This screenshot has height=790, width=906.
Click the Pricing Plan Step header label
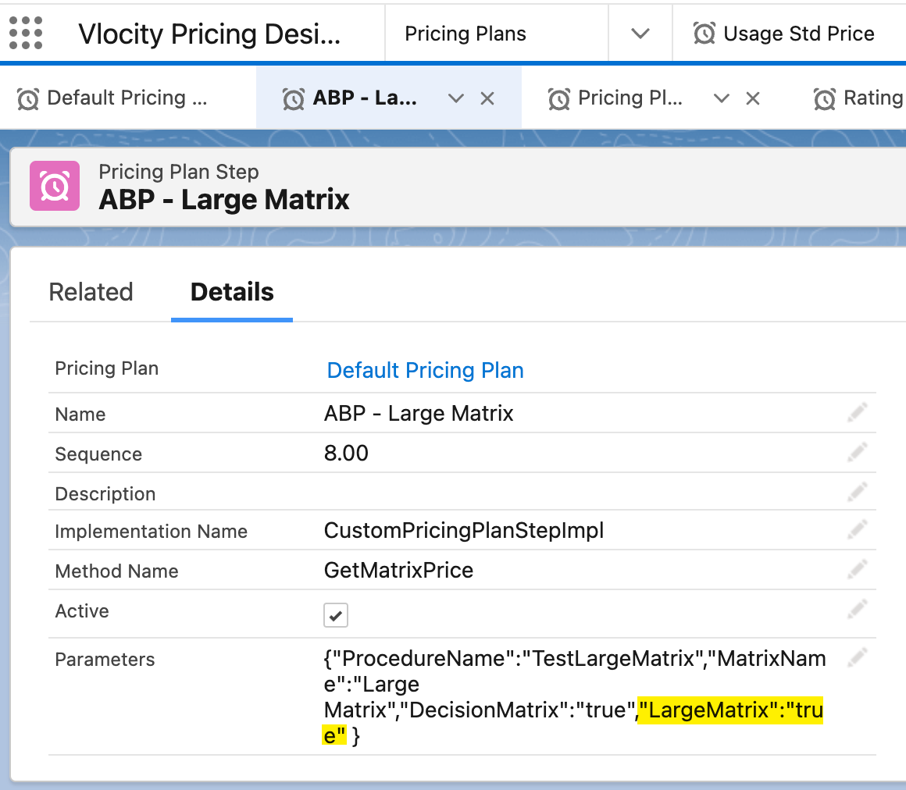coord(179,172)
